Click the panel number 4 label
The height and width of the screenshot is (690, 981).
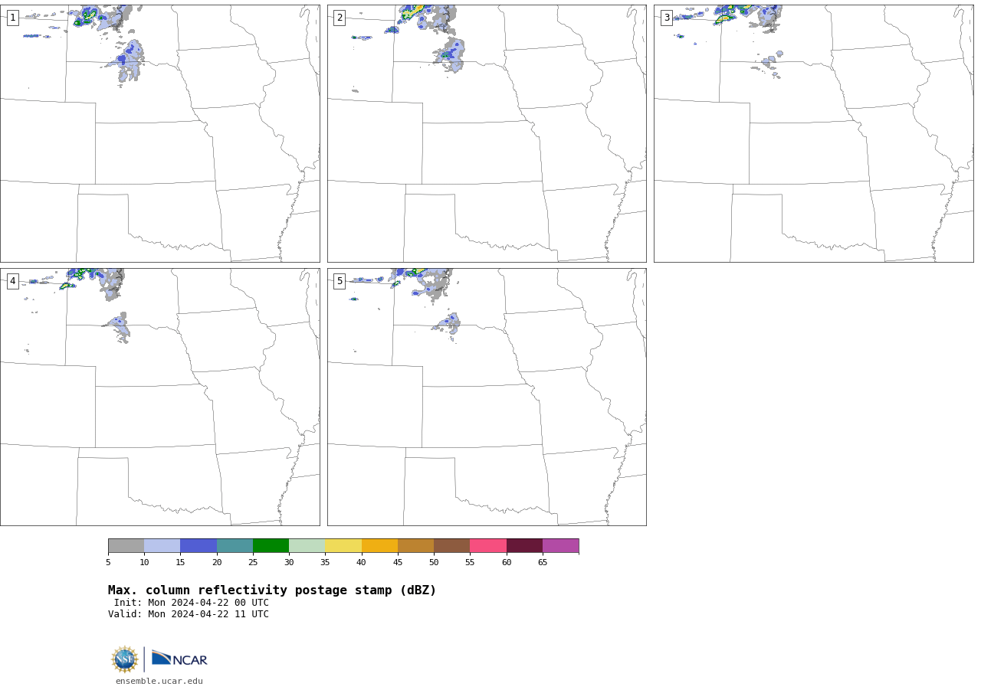point(12,281)
